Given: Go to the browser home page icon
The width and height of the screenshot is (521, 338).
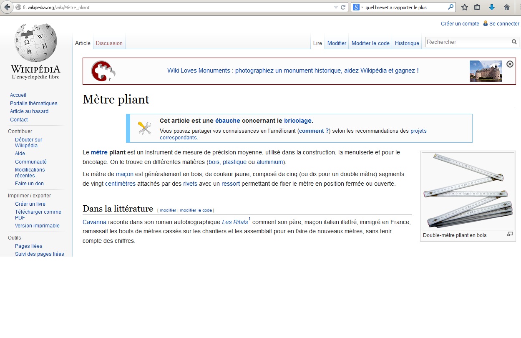Looking at the screenshot, I should pyautogui.click(x=507, y=7).
